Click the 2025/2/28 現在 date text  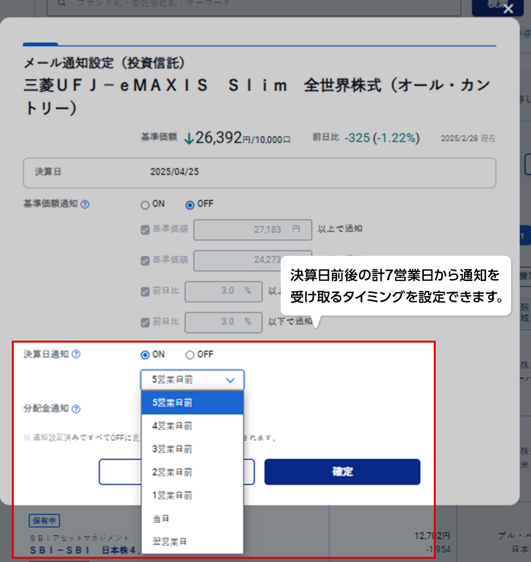coord(468,139)
